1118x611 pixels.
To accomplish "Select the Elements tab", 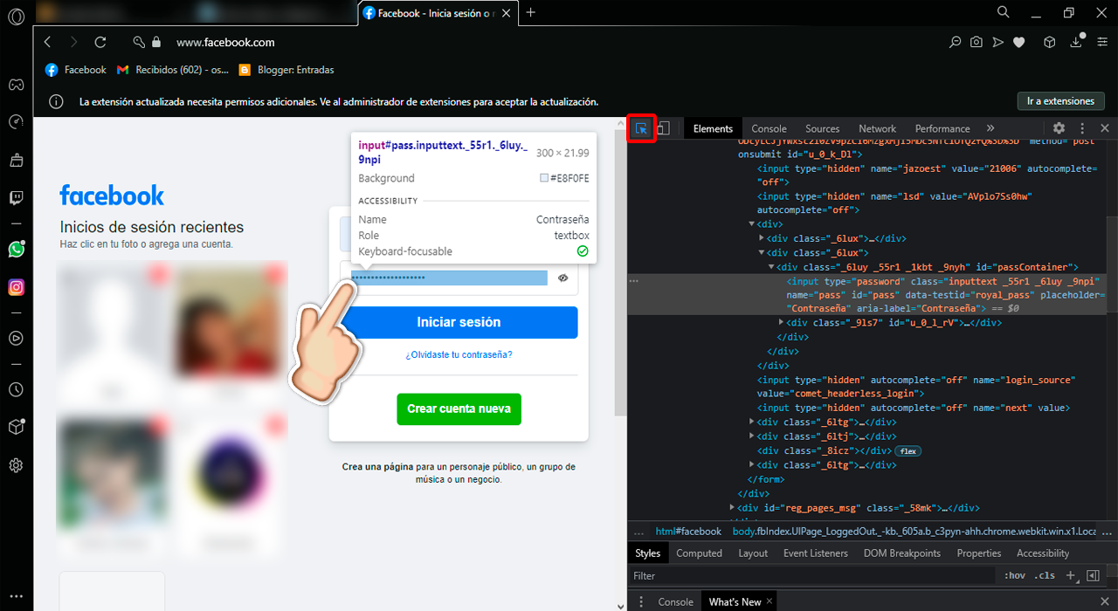I will [x=713, y=128].
